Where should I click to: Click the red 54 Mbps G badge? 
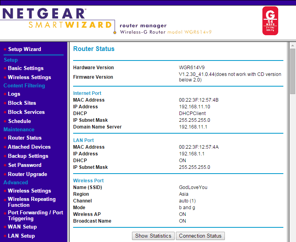270,21
